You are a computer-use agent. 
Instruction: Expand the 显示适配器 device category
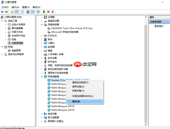coord(42,117)
